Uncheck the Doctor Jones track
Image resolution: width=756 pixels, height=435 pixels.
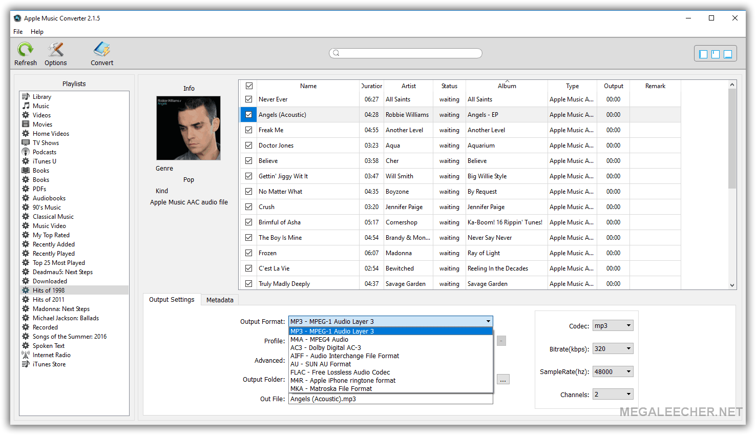249,145
